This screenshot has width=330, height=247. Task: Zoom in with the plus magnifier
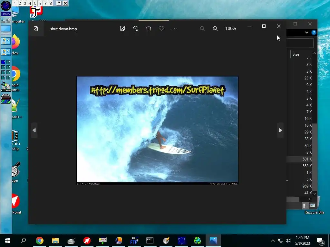click(x=215, y=29)
